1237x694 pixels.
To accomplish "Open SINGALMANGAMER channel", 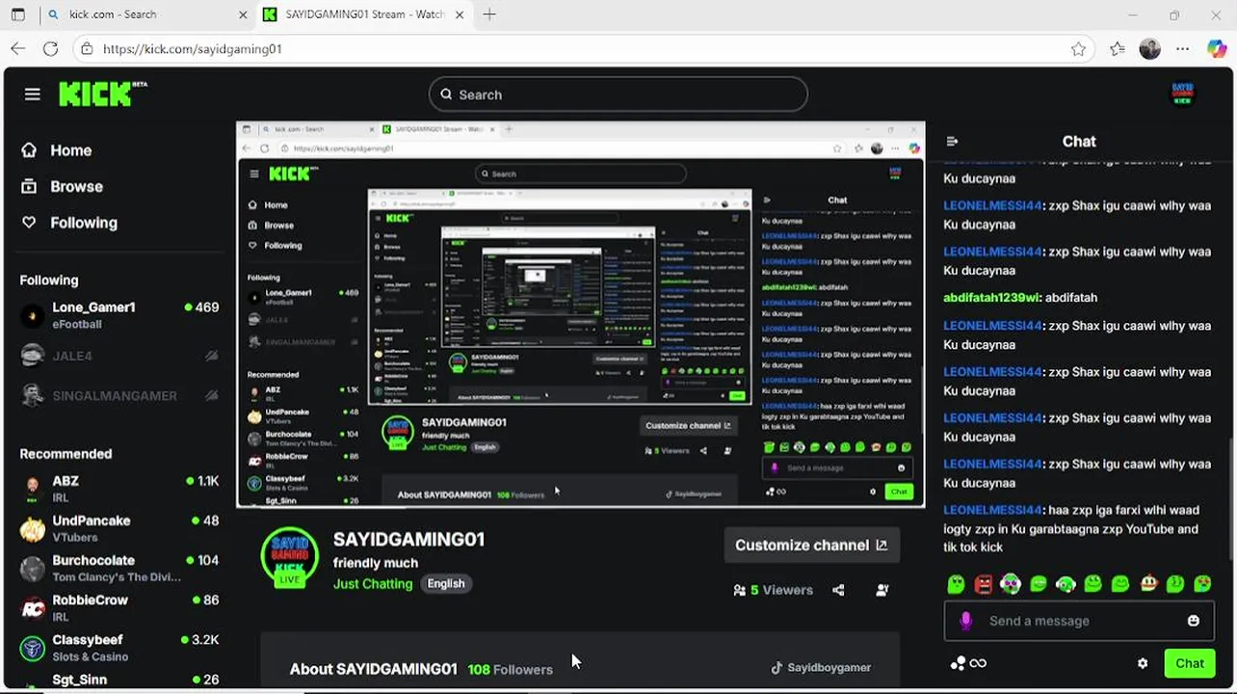I will coord(119,395).
